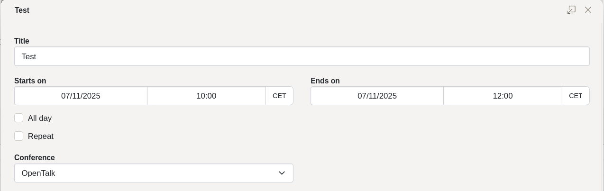604x191 pixels.
Task: Click the CET timezone button for start
Action: [279, 96]
